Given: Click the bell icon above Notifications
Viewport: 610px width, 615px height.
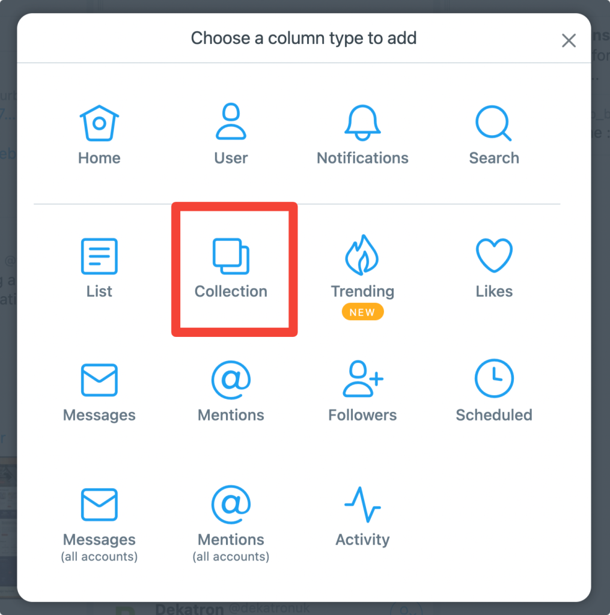Looking at the screenshot, I should tap(362, 122).
